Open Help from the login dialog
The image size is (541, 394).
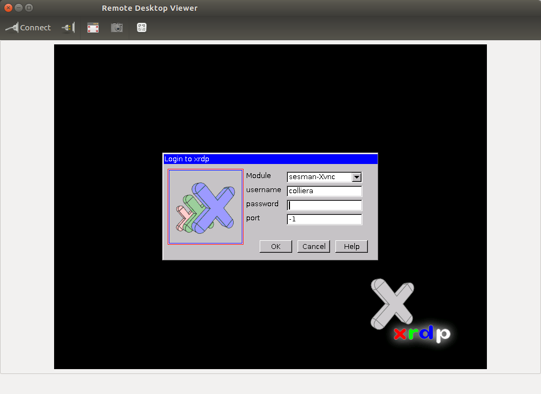351,246
